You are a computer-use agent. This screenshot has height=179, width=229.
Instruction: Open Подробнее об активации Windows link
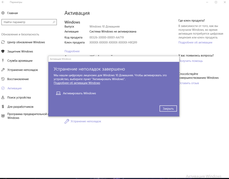coord(77,83)
